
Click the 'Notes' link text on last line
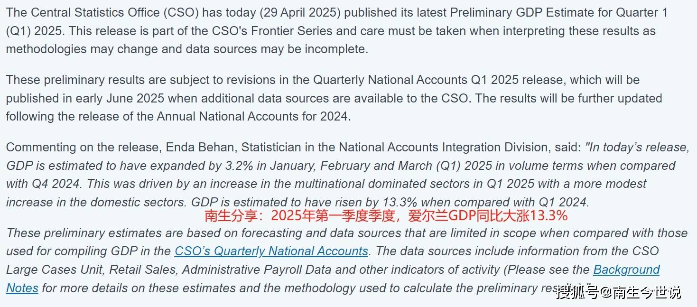tap(22, 288)
